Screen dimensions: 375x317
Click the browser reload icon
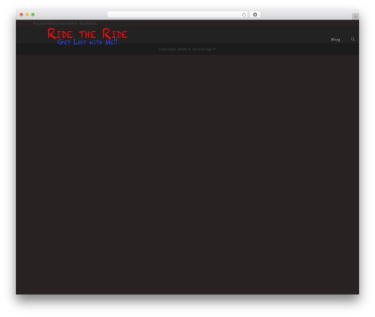tap(244, 14)
